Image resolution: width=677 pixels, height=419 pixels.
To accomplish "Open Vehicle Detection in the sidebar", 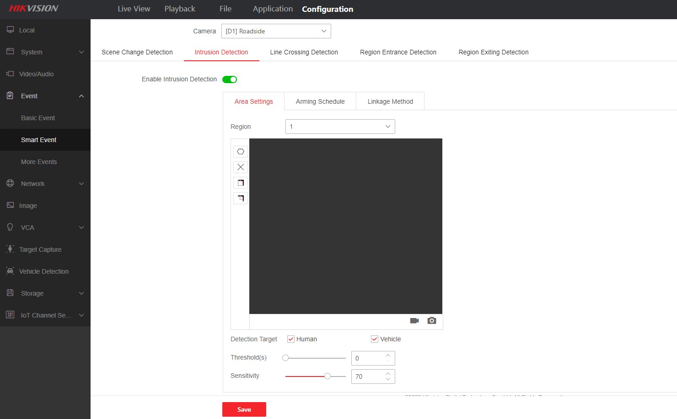I will pos(44,271).
